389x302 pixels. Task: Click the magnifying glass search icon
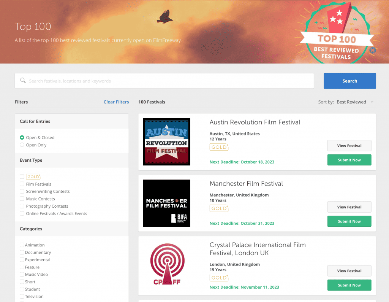point(23,81)
